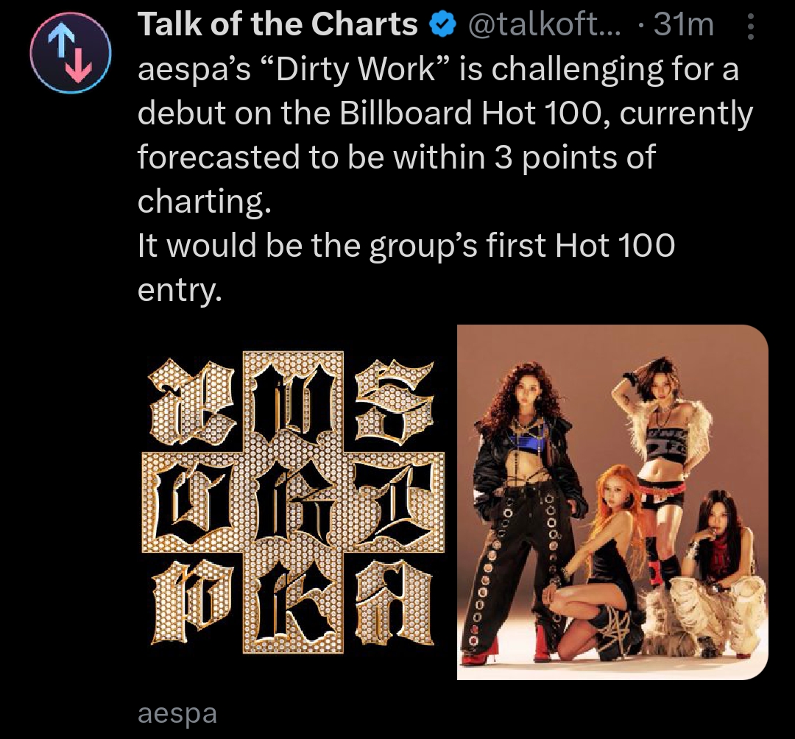Open the Talk of the Charts display name
Image resolution: width=795 pixels, height=739 pixels.
coord(278,24)
